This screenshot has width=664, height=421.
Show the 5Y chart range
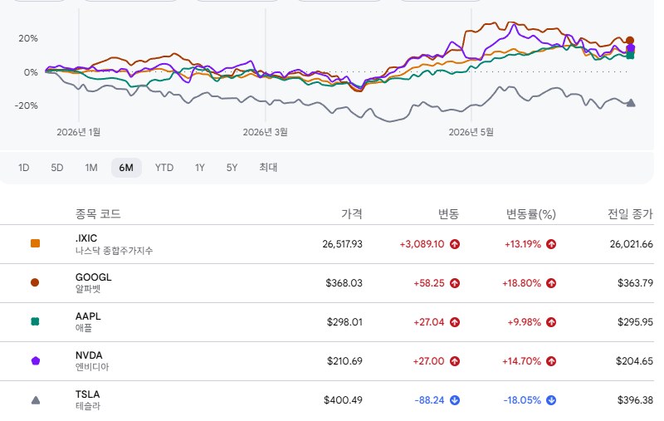pos(232,168)
